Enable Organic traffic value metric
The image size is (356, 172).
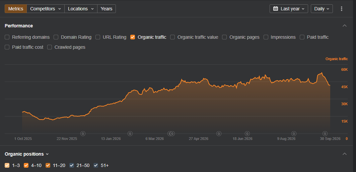point(172,37)
